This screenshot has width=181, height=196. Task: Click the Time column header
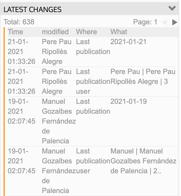point(15,32)
